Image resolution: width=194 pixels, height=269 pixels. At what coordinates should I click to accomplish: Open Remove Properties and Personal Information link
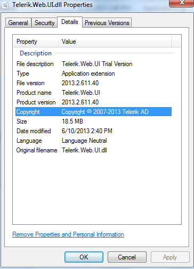pyautogui.click(x=68, y=234)
